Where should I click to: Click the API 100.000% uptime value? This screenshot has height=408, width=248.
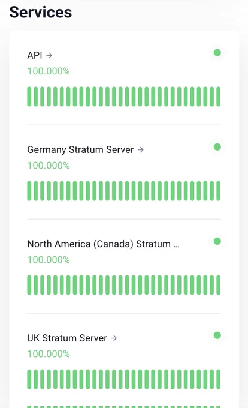click(49, 71)
